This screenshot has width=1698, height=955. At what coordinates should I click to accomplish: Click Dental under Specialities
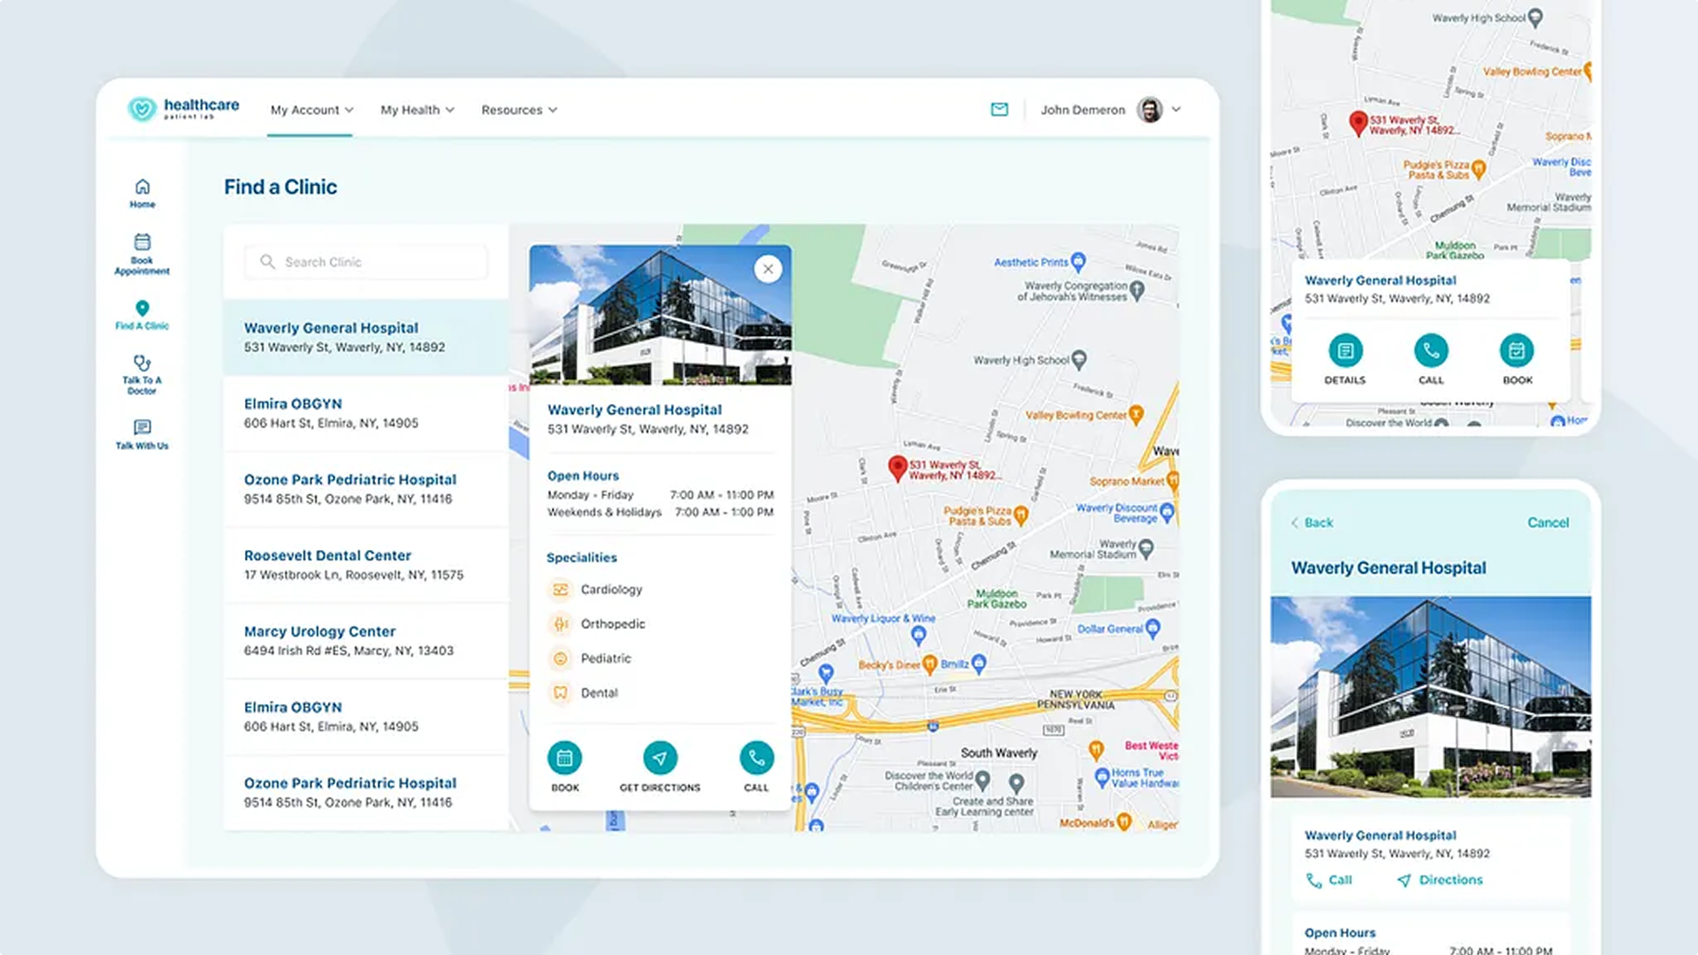pos(584,692)
